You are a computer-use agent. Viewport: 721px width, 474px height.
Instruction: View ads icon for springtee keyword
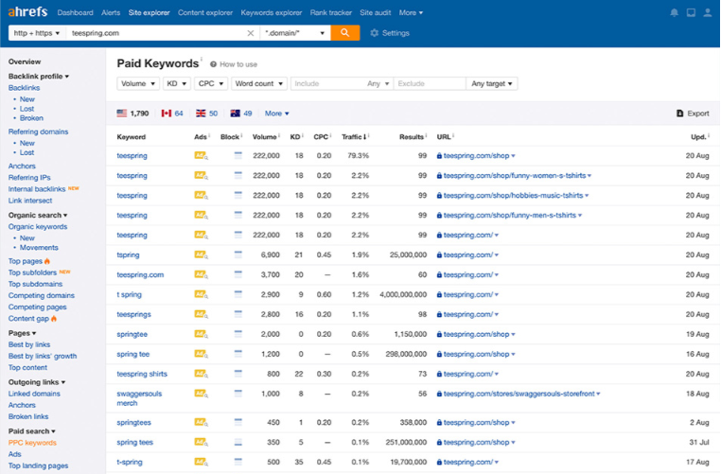pos(201,334)
